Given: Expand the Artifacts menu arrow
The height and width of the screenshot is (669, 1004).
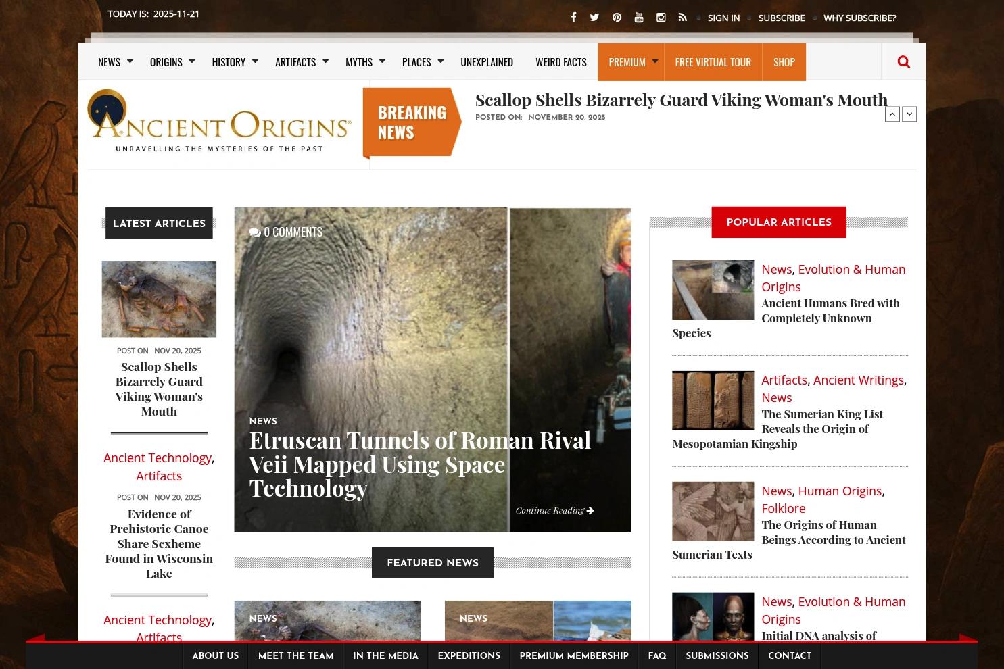Looking at the screenshot, I should pos(325,61).
